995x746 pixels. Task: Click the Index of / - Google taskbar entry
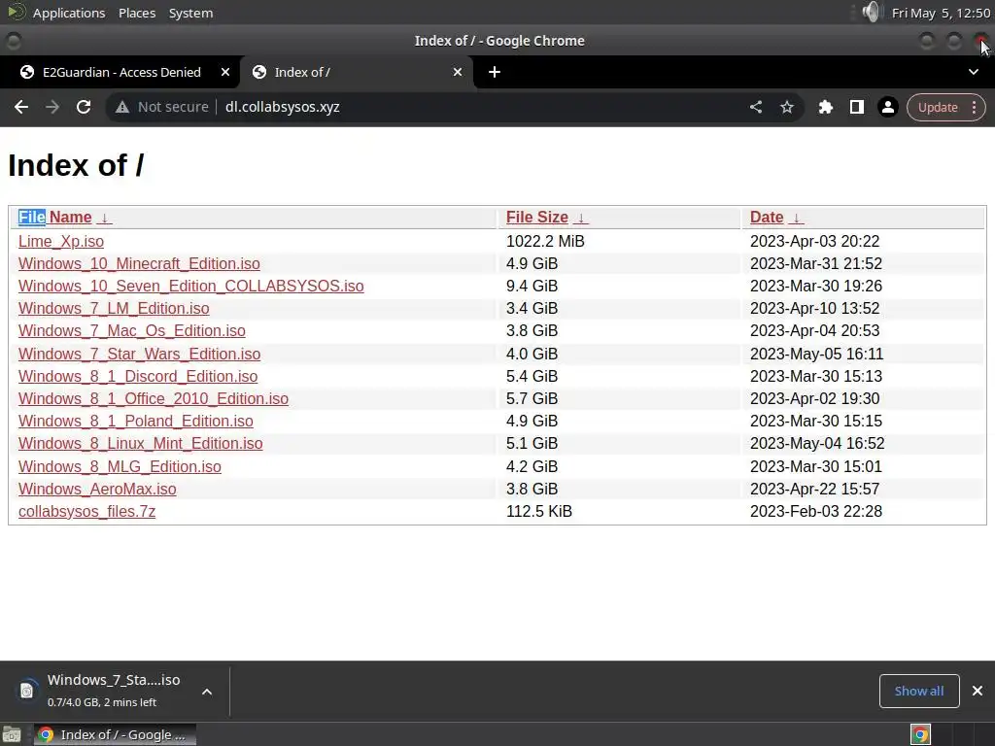(x=115, y=734)
